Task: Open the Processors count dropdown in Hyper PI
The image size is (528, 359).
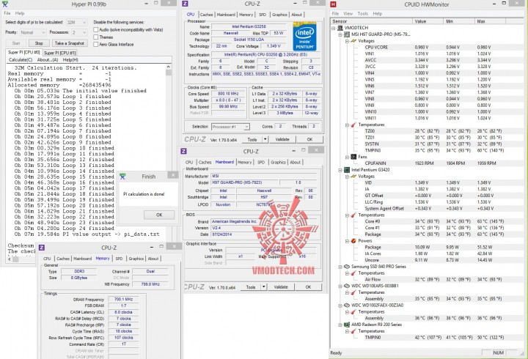Action: (78, 32)
